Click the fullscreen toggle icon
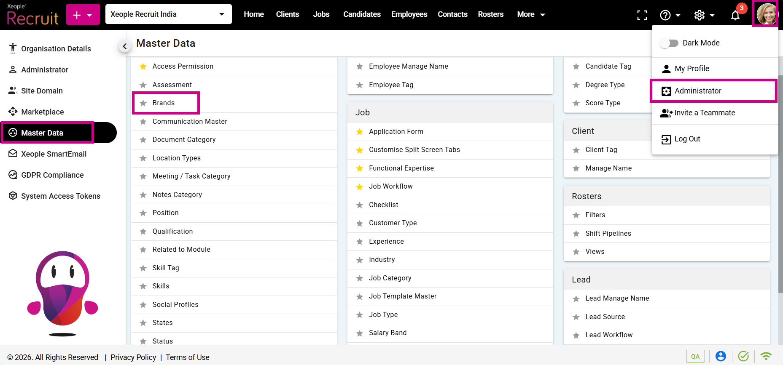 [x=642, y=15]
